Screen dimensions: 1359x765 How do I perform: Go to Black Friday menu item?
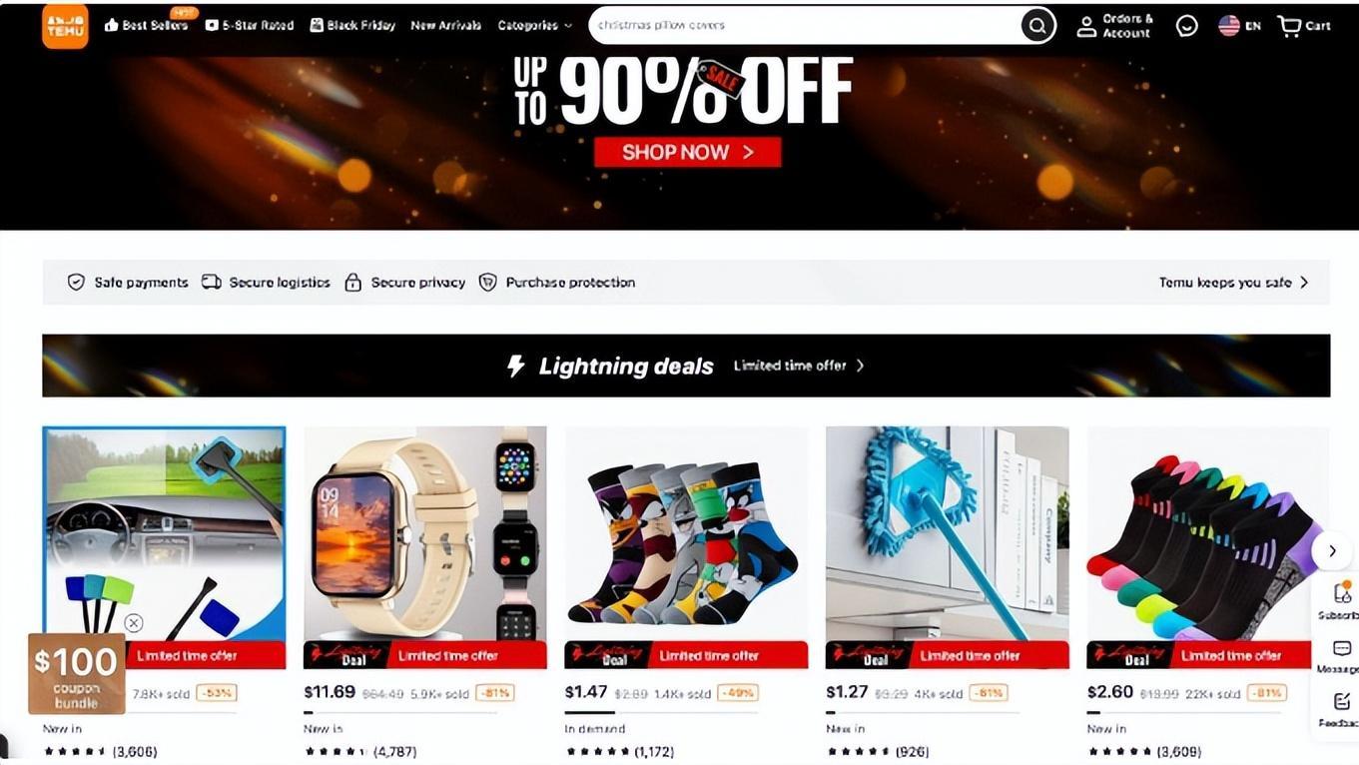click(352, 26)
